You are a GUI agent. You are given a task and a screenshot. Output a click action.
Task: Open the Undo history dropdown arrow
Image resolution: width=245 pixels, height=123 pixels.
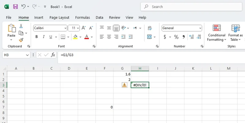point(28,6)
